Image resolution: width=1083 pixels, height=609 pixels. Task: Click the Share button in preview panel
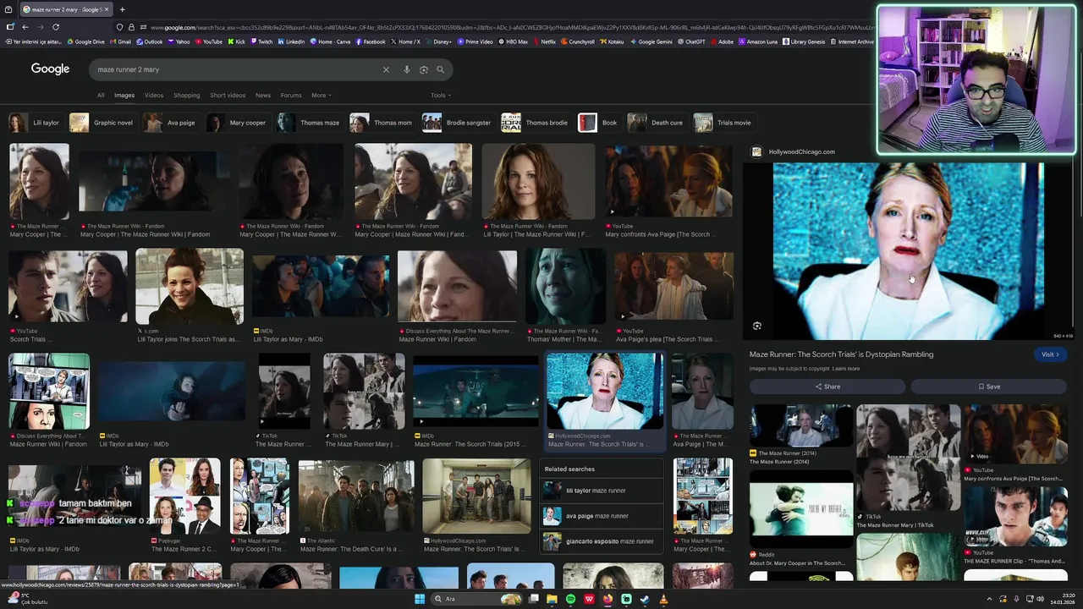[827, 387]
